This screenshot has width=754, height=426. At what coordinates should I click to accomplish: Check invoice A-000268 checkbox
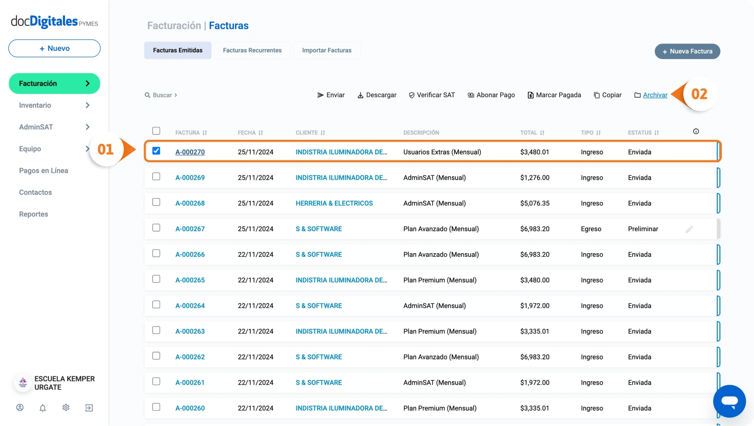coord(156,202)
